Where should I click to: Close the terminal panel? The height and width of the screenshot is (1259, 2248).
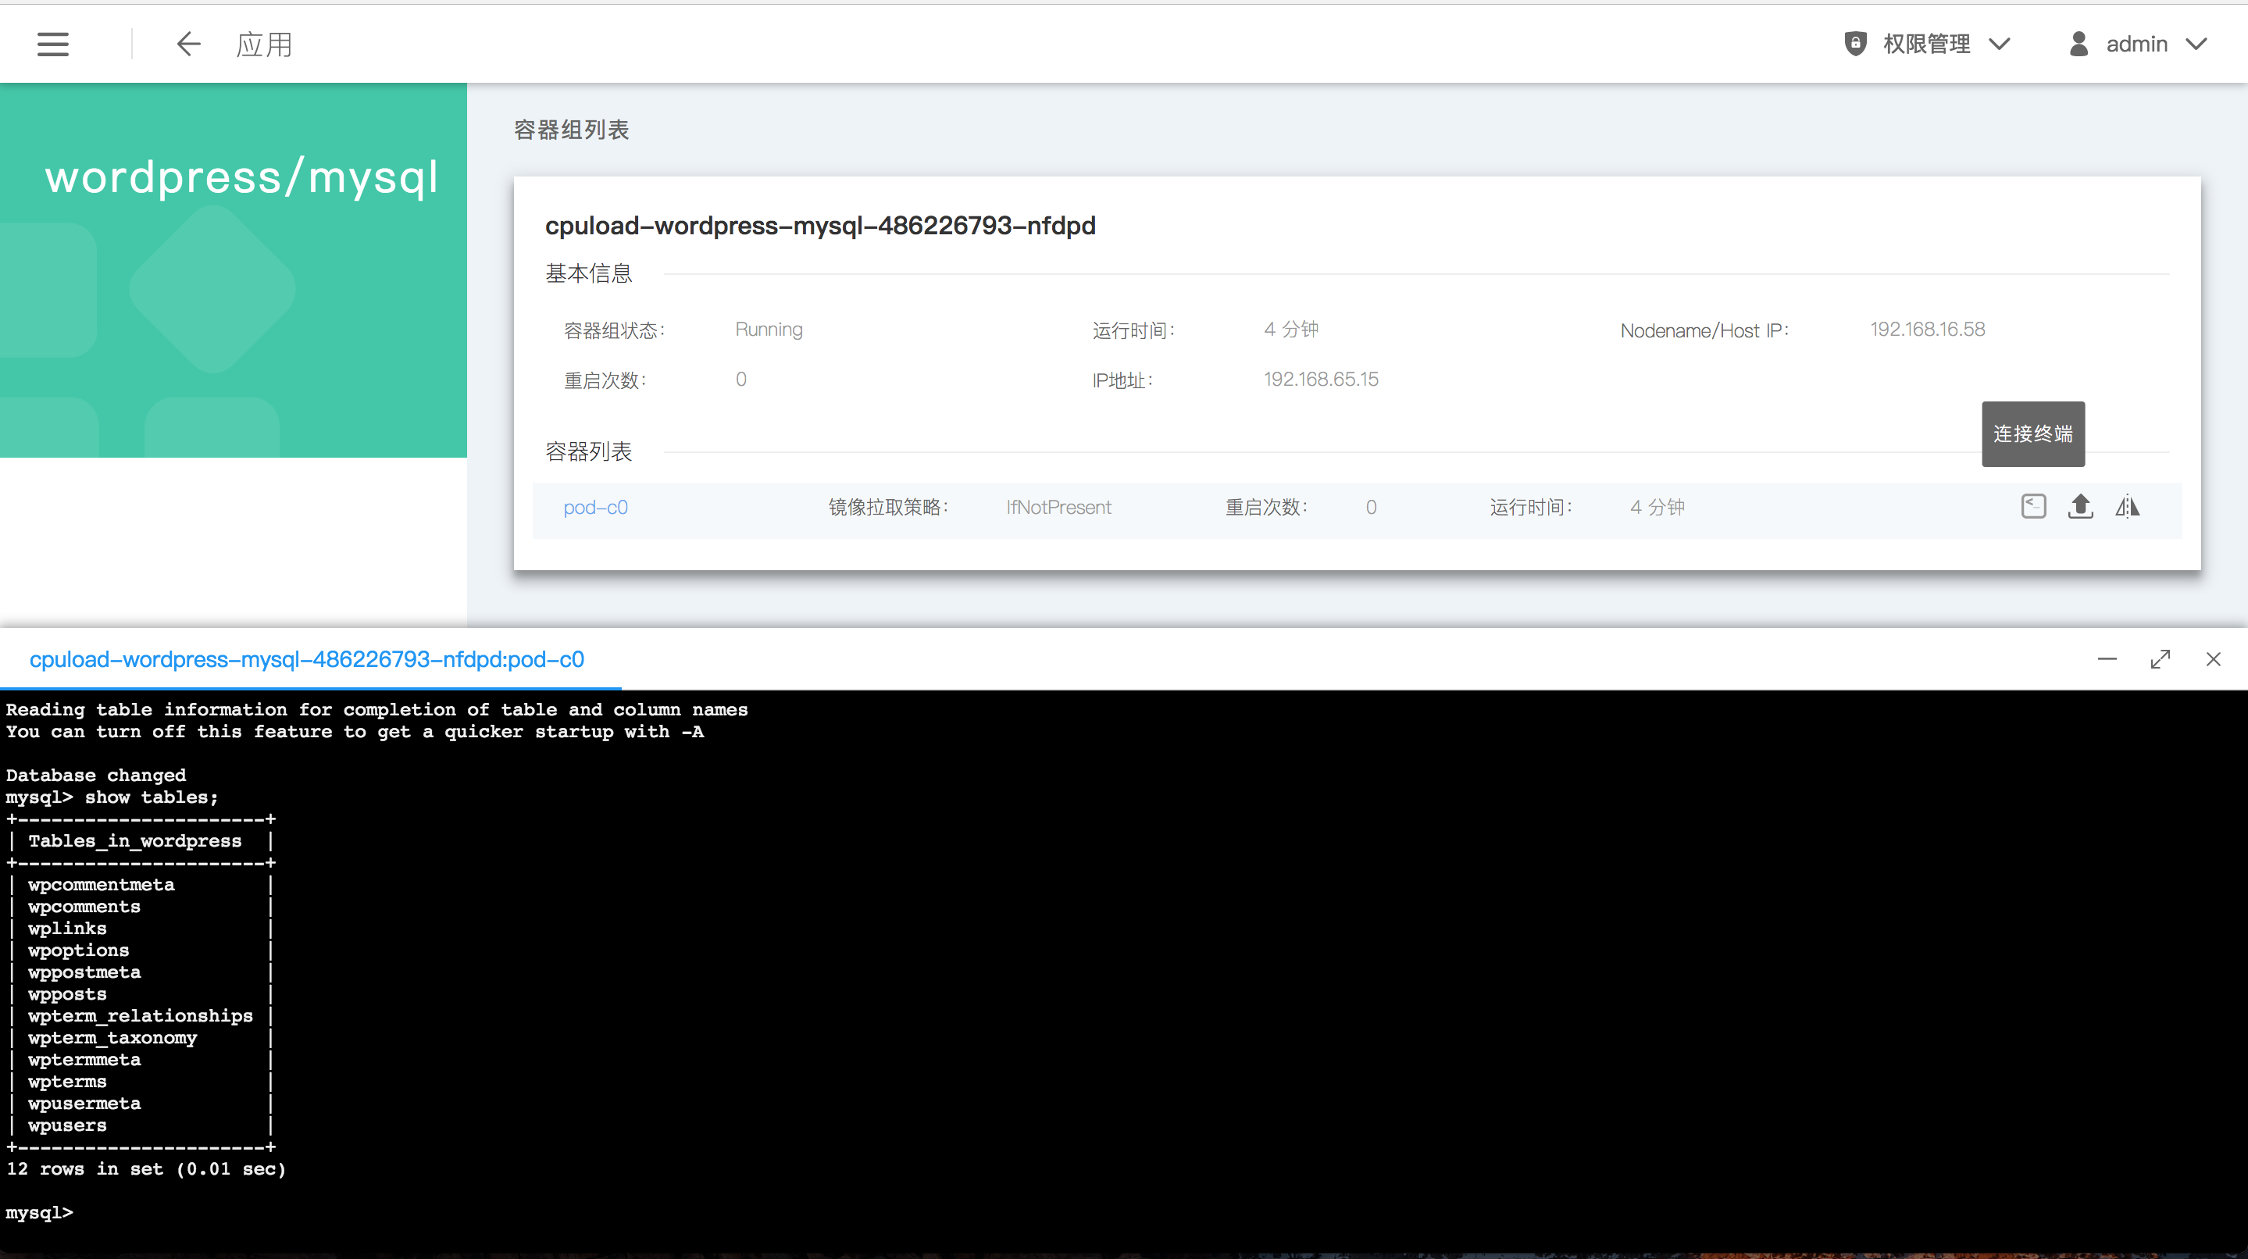2213,660
